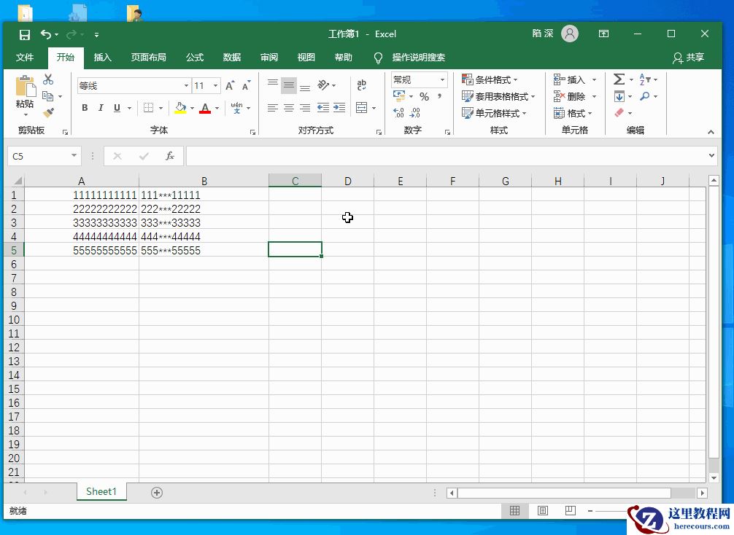
Task: Toggle Italic formatting
Action: click(x=101, y=108)
